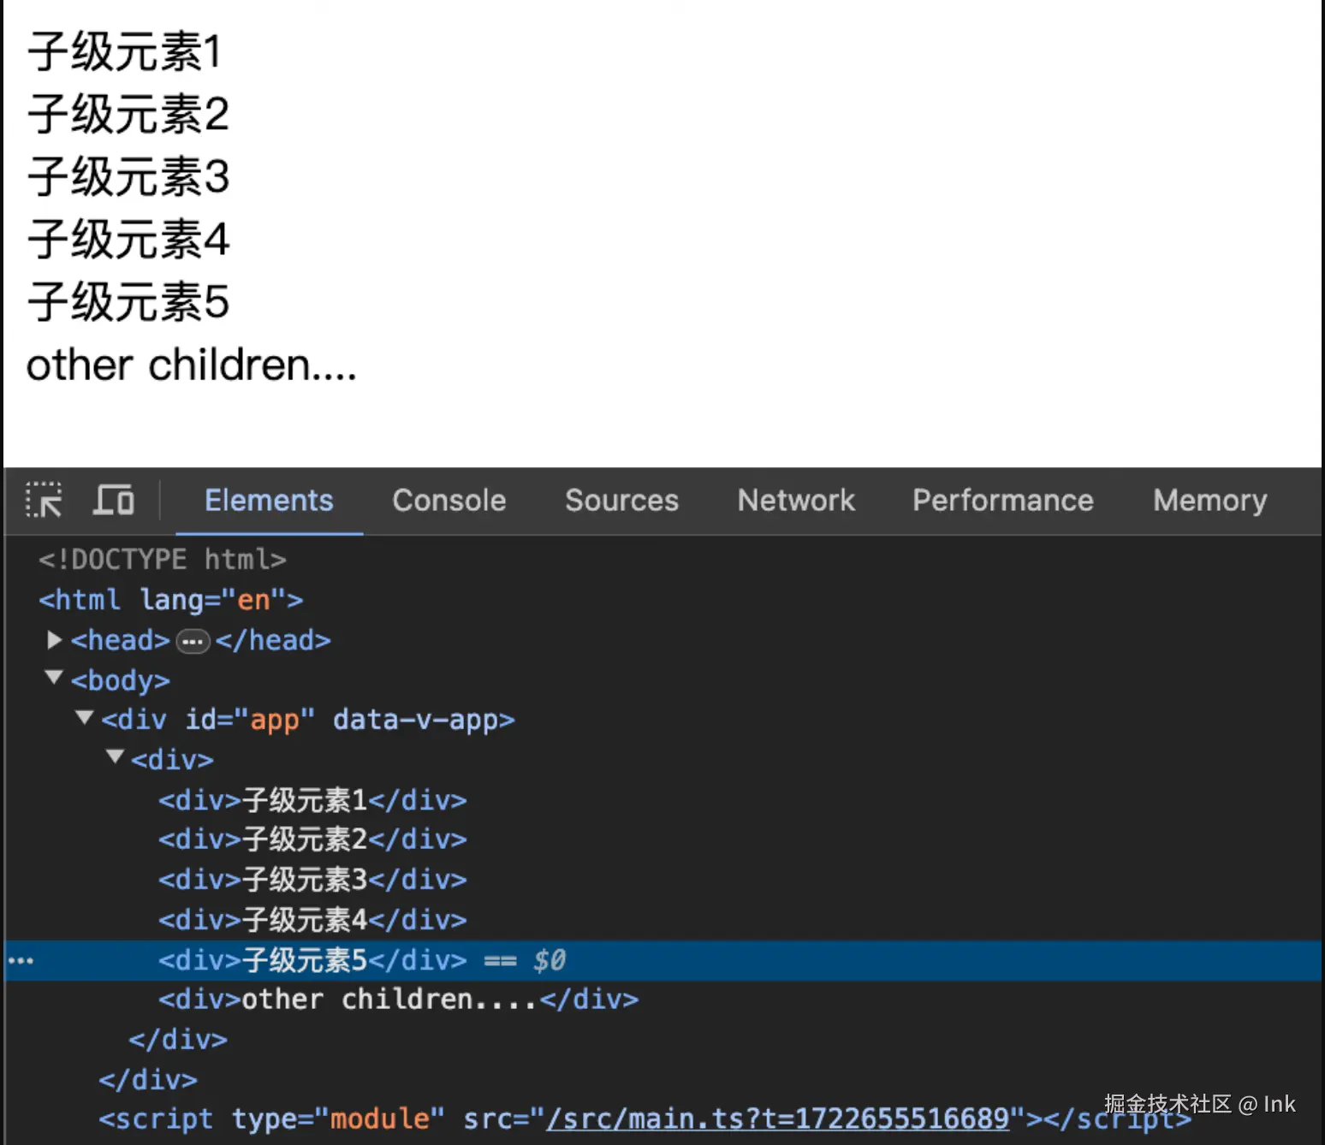Collapse the body element node
This screenshot has width=1325, height=1145.
[x=54, y=678]
